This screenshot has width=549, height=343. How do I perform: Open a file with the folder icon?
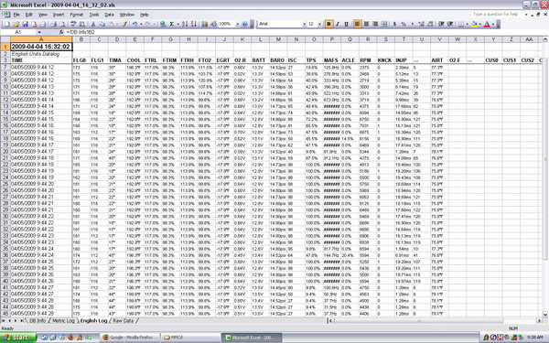(x=16, y=24)
